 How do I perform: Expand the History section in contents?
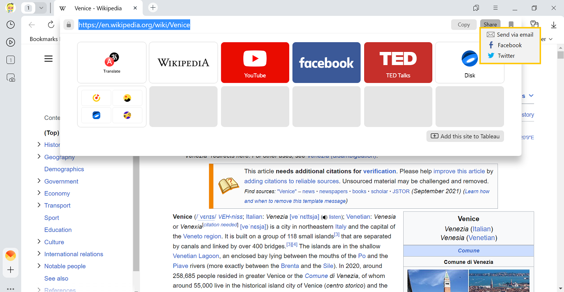[39, 144]
